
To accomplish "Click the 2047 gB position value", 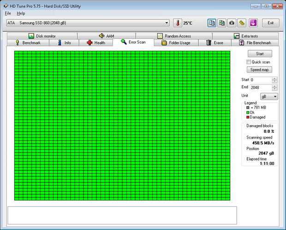I will click(266, 153).
